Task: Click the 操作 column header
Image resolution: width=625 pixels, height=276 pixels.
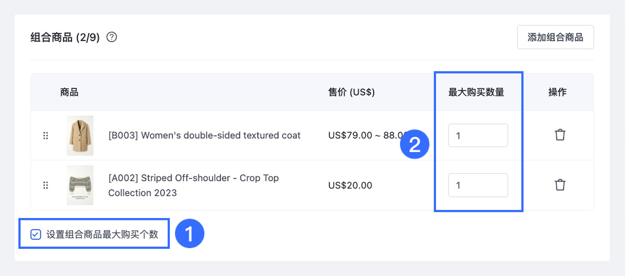Action: (557, 92)
